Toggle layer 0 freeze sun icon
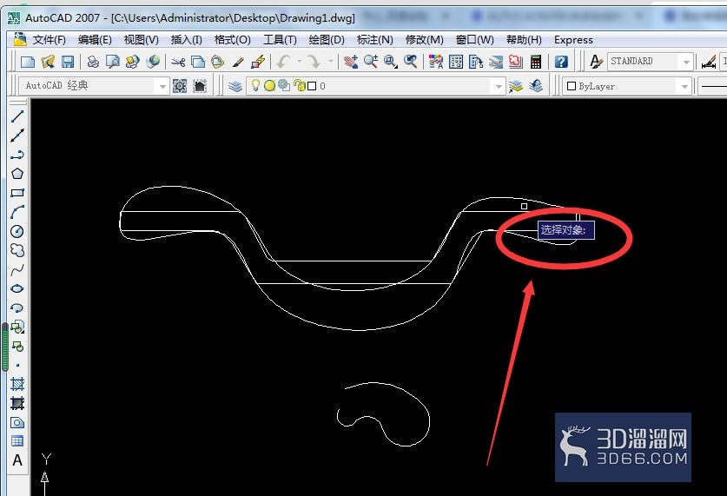 269,86
